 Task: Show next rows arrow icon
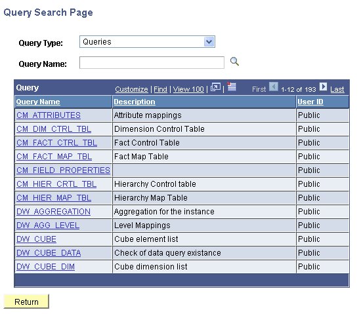click(x=323, y=87)
